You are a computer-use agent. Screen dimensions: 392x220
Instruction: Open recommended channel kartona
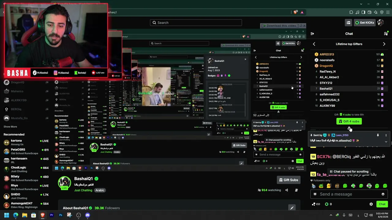[26, 142]
